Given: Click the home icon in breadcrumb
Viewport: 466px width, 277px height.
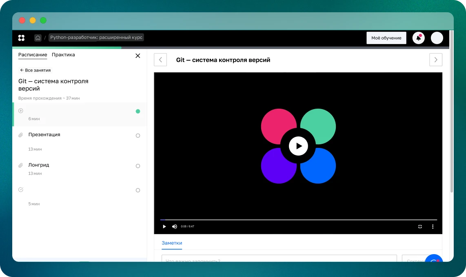Looking at the screenshot, I should pos(38,38).
